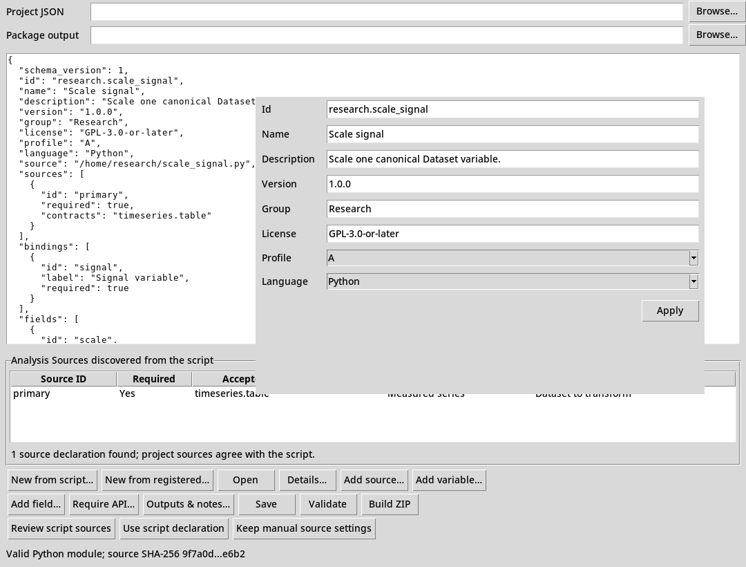Click the Required column header
Screen dimensions: 746x567
point(153,379)
